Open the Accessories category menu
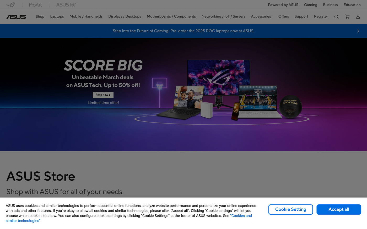 tap(261, 16)
